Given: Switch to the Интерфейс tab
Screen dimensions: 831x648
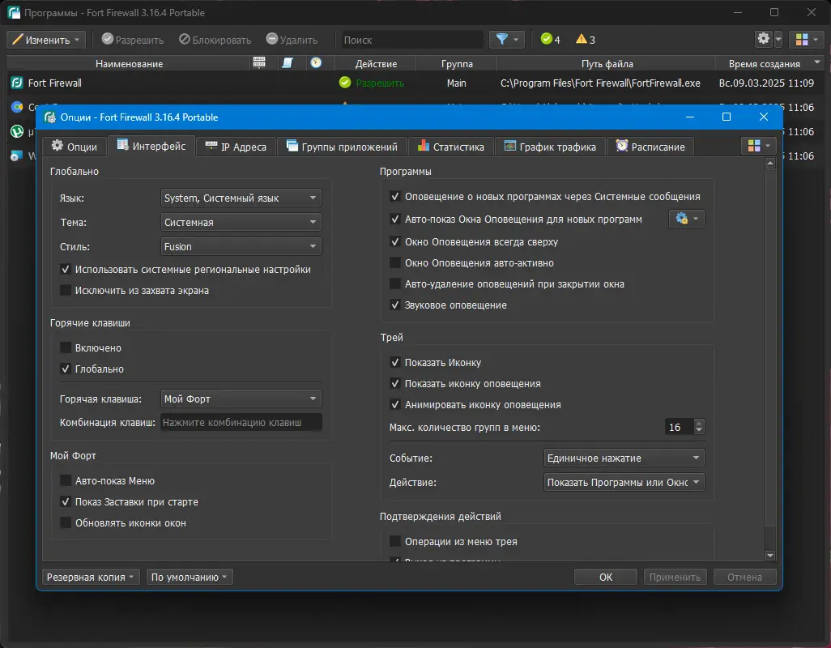Looking at the screenshot, I should click(151, 147).
